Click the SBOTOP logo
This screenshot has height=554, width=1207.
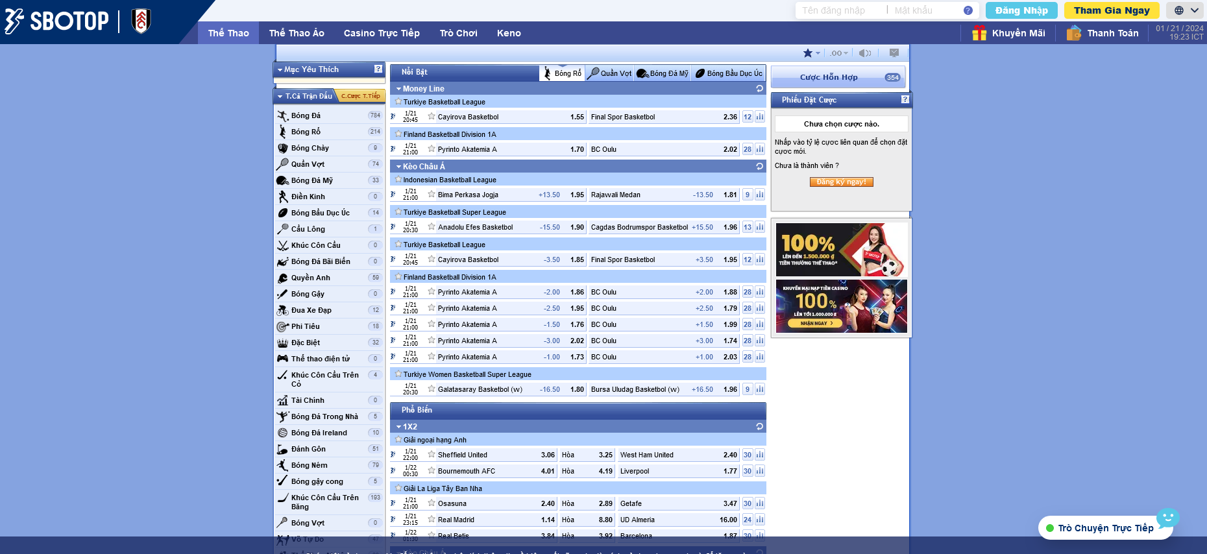(x=56, y=21)
